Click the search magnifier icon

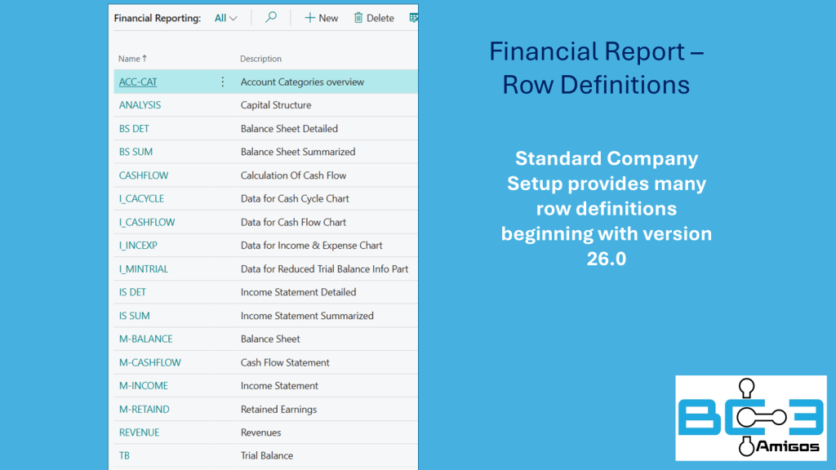tap(271, 18)
